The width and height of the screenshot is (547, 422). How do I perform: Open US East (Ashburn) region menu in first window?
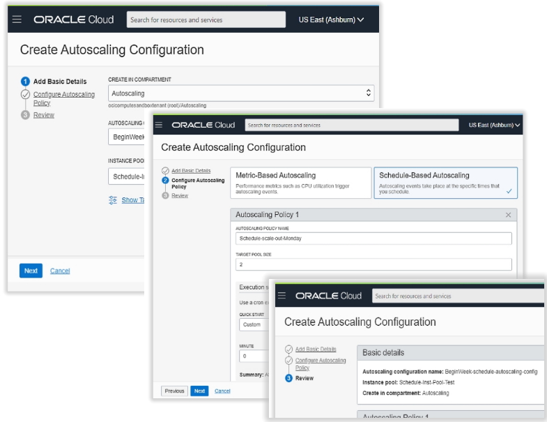click(331, 20)
